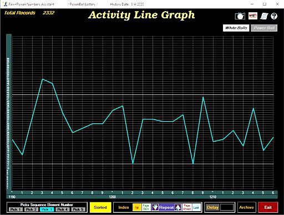Click the app icon in the title bar

click(x=6, y=4)
